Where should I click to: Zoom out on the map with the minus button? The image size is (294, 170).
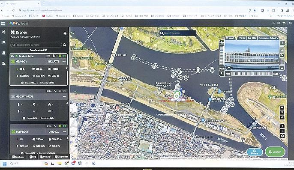(x=282, y=131)
